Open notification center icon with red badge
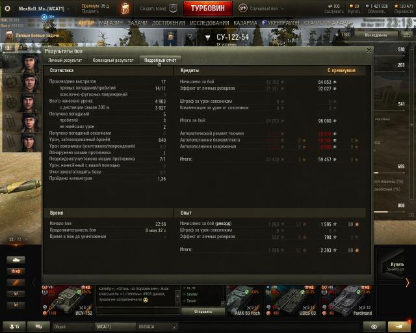Image resolution: width=416 pixels, height=333 pixels. (x=399, y=326)
